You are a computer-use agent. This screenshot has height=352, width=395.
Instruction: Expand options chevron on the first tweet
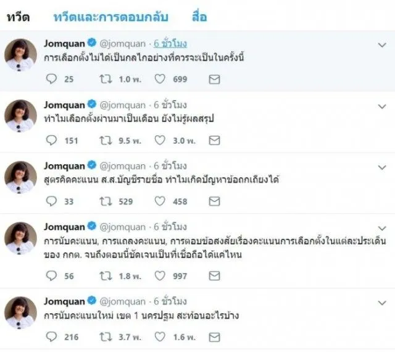tap(381, 45)
